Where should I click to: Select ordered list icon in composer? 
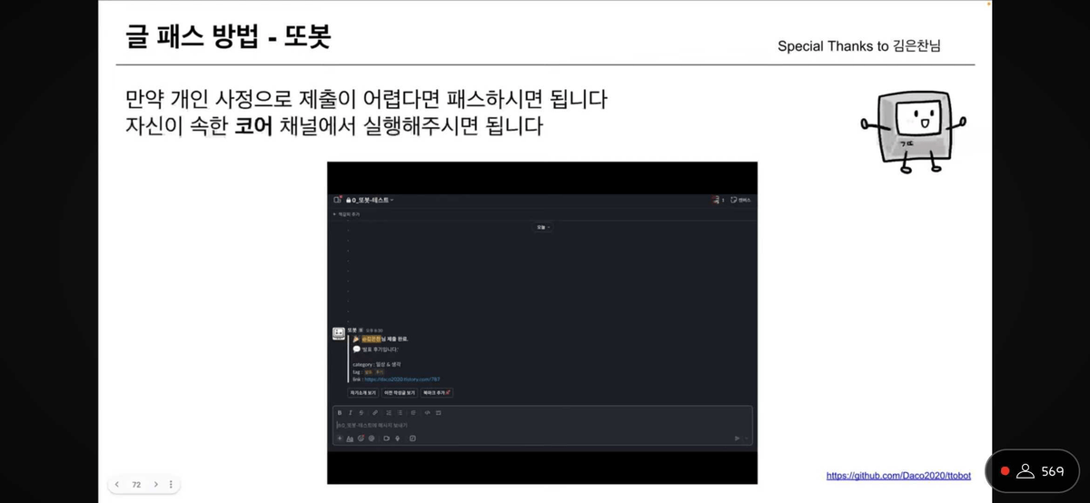tap(389, 413)
